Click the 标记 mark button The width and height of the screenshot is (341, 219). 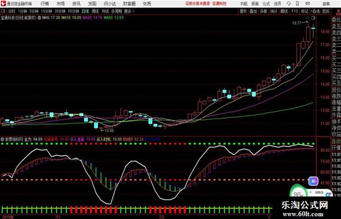click(x=305, y=11)
